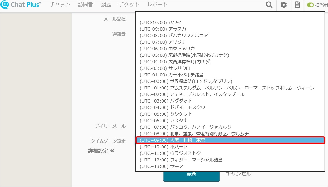Viewport: 328px width, 187px height.
Task: Open the search magnifier icon
Action: click(269, 5)
